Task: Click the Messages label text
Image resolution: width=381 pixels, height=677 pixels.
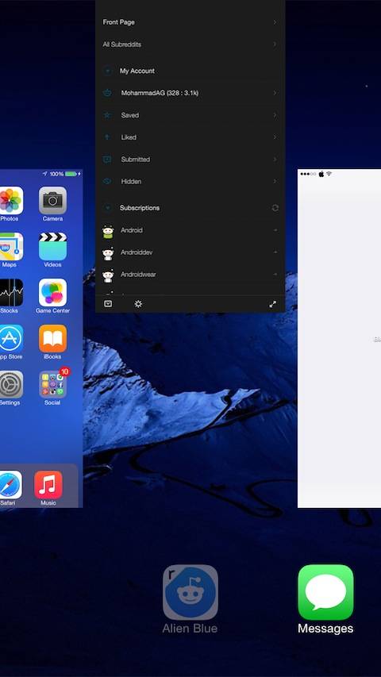Action: pos(325,629)
